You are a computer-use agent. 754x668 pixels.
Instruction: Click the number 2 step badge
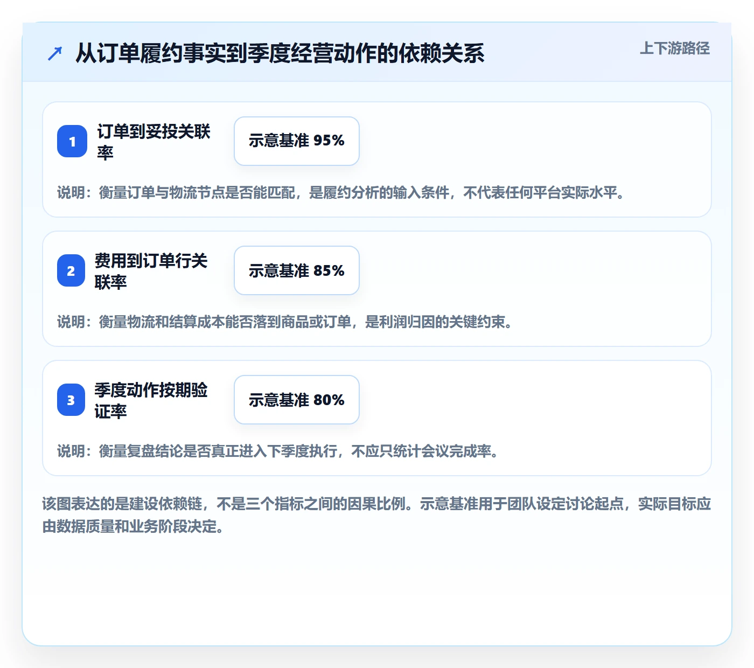click(71, 270)
